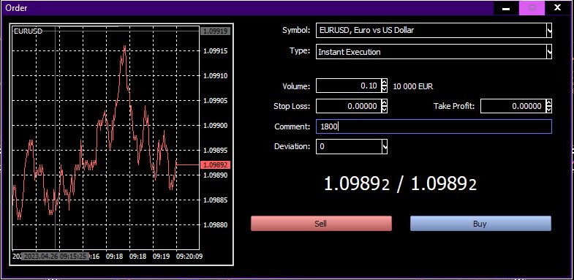574x280 pixels.
Task: Increase Take Profit with up arrow
Action: [x=548, y=103]
